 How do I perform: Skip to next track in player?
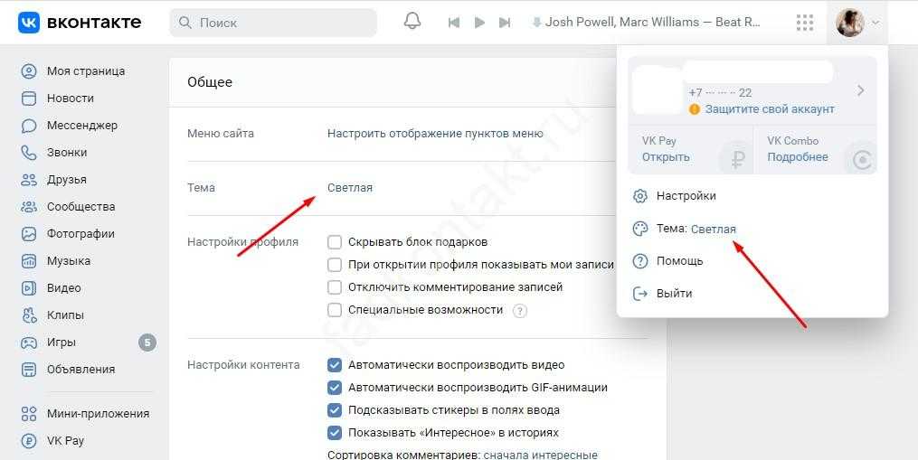pos(505,23)
